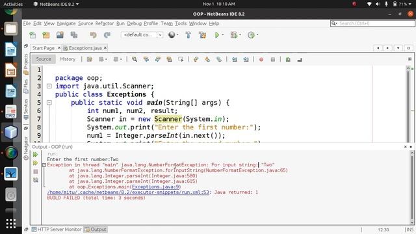Shift line right in editor toolbar
The width and height of the screenshot is (416, 234).
[x=246, y=59]
